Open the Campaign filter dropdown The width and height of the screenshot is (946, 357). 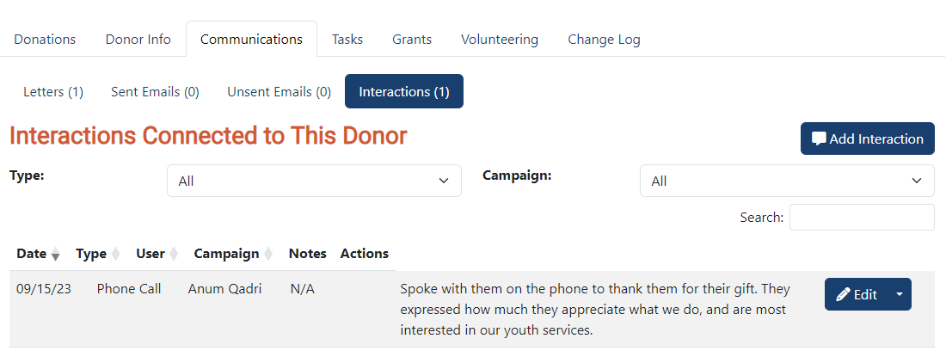point(787,181)
